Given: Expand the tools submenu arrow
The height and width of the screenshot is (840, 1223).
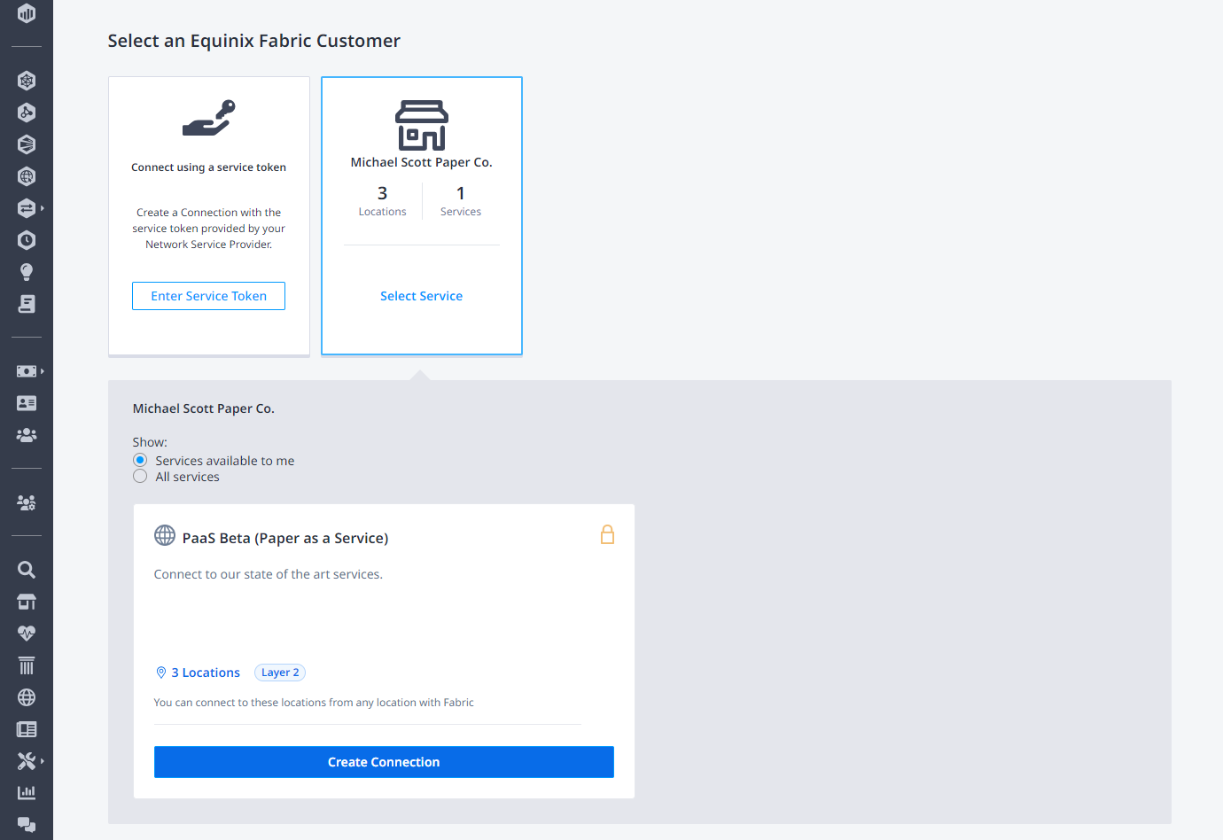Looking at the screenshot, I should [42, 761].
